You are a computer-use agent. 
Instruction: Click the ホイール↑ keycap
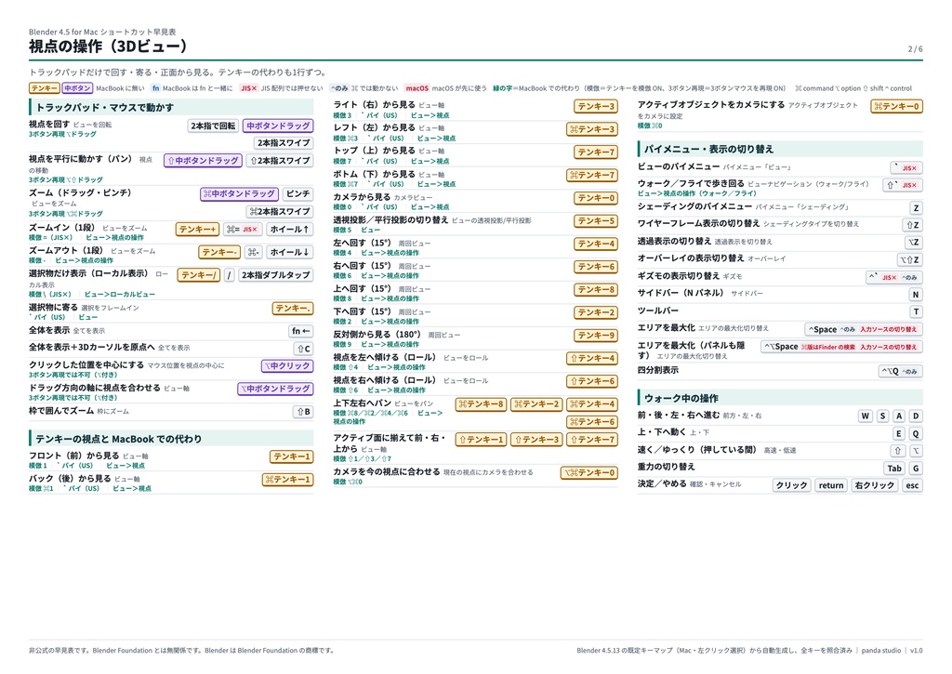[290, 229]
